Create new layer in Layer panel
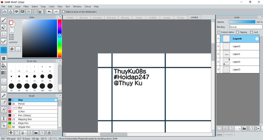 (x=219, y=129)
